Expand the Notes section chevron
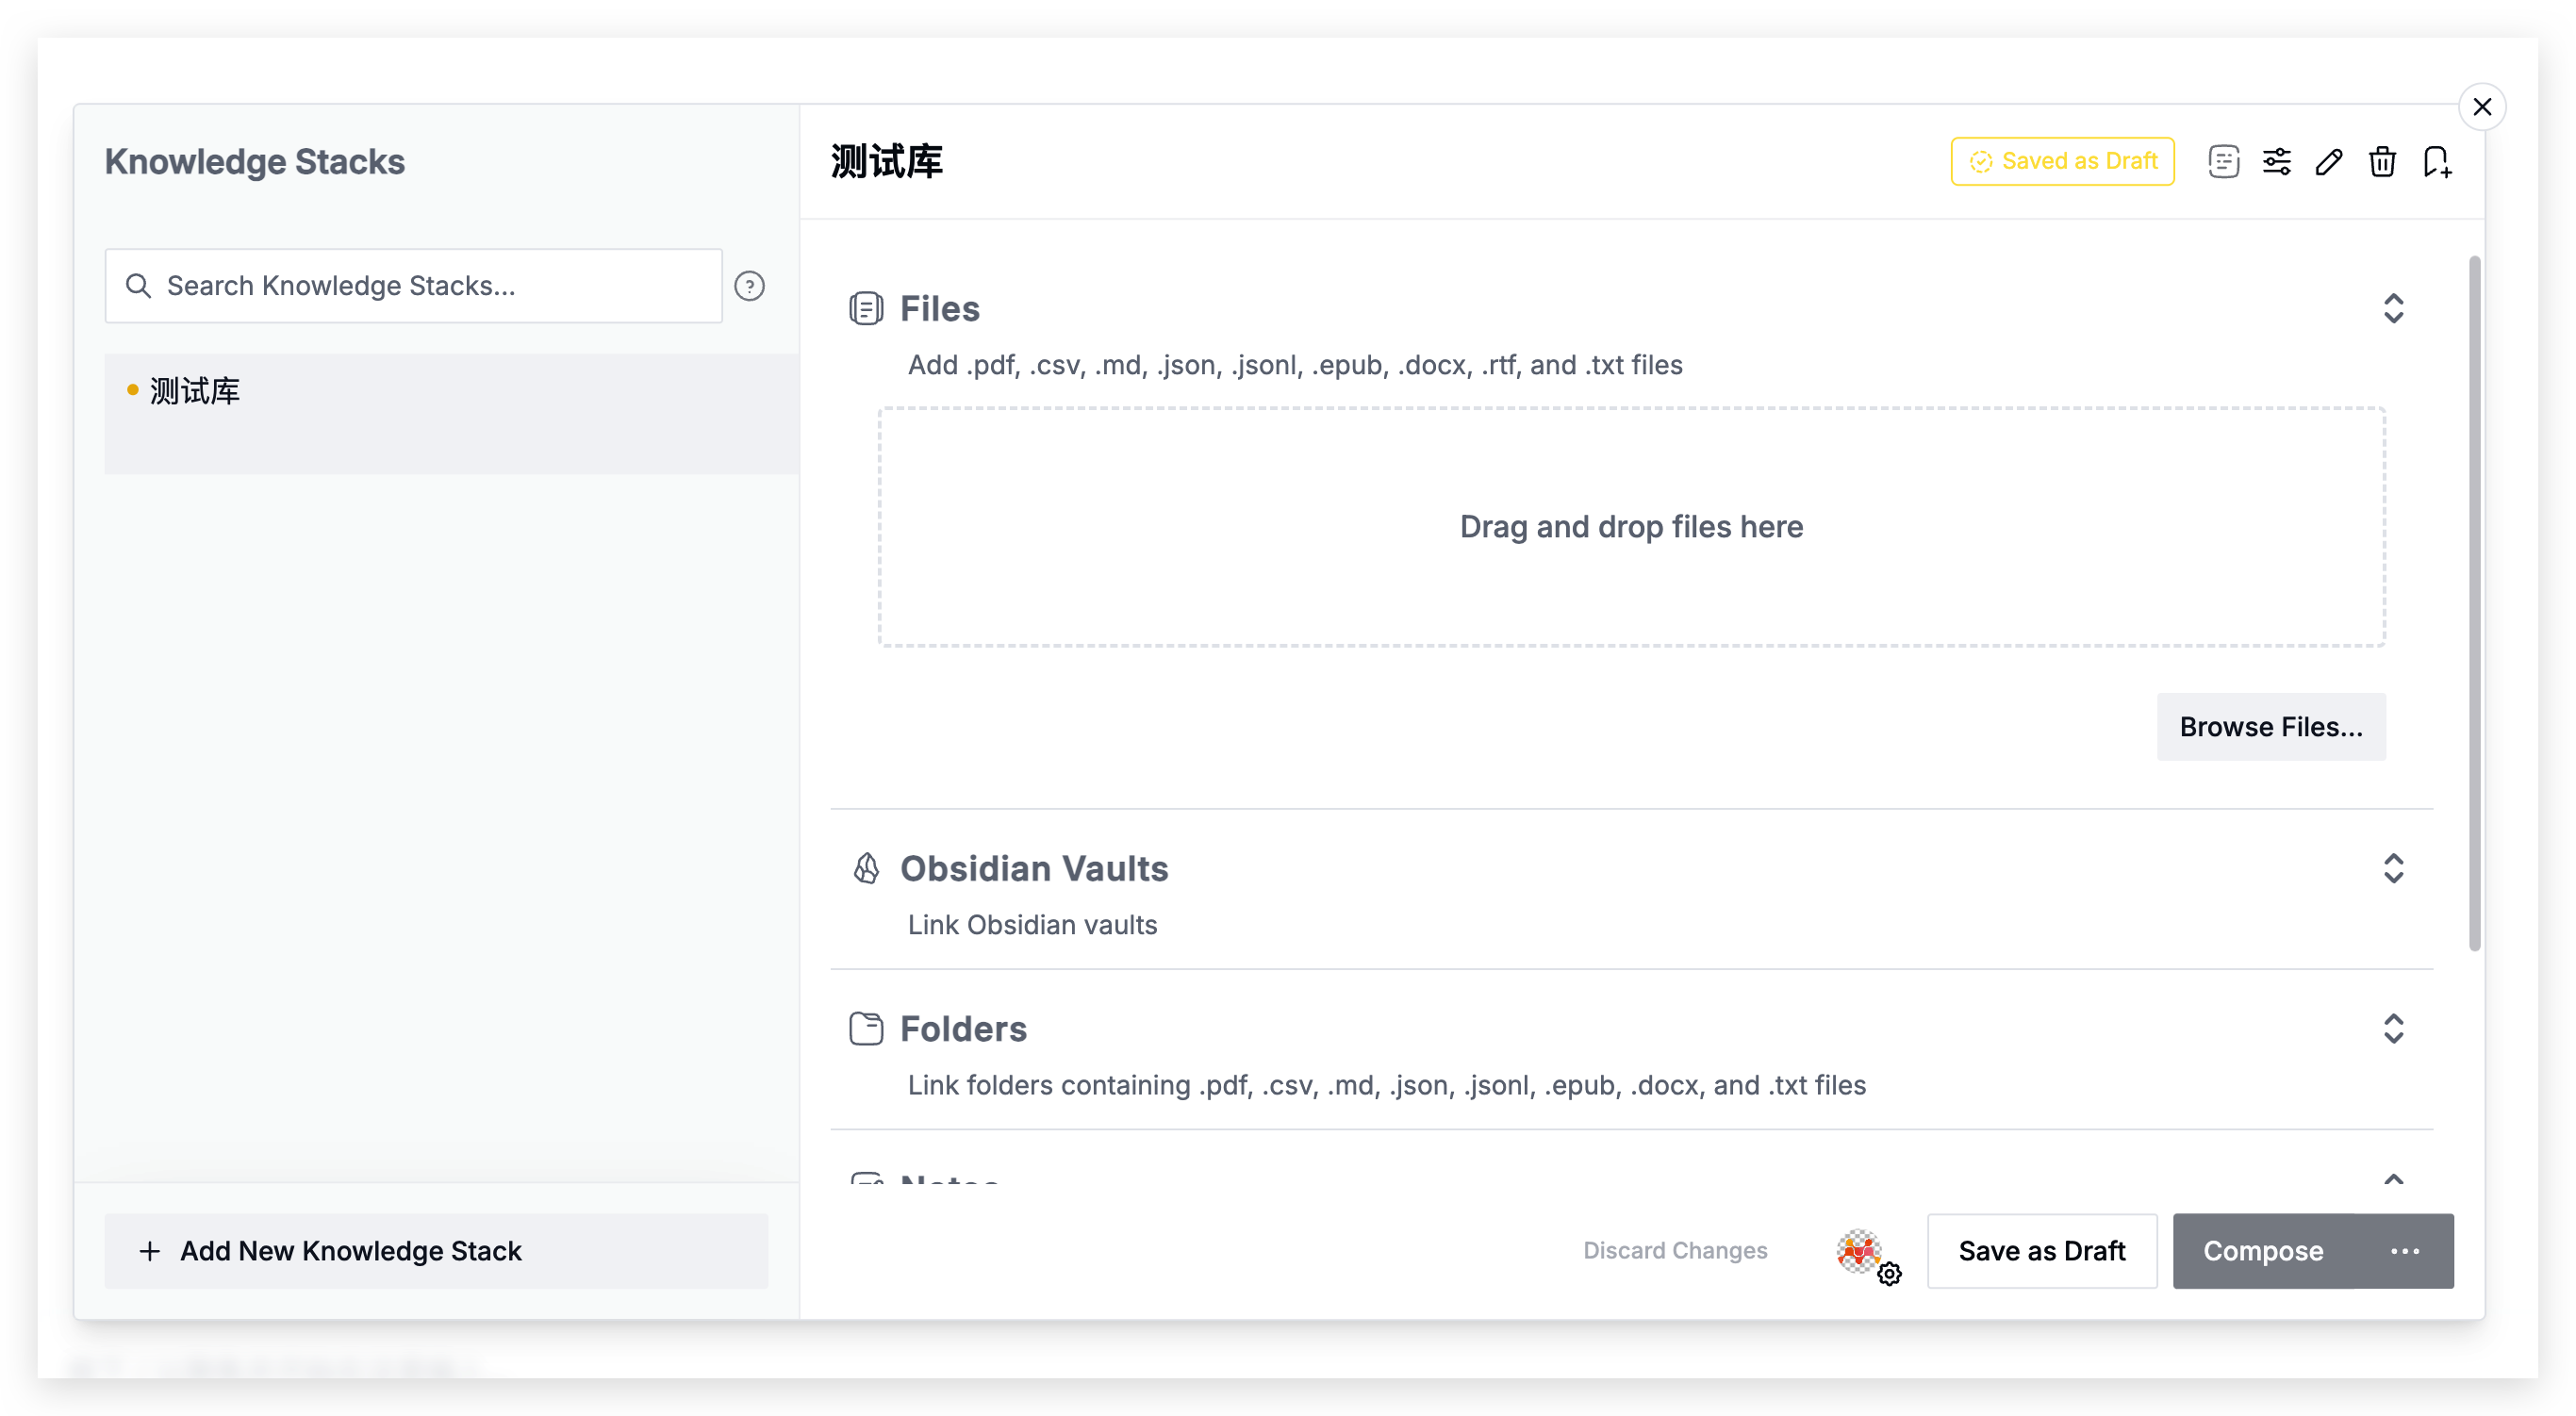The height and width of the screenshot is (1416, 2576). coord(2393,1178)
